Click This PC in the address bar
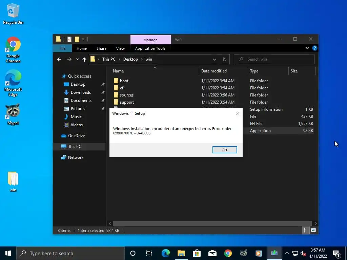 point(109,59)
